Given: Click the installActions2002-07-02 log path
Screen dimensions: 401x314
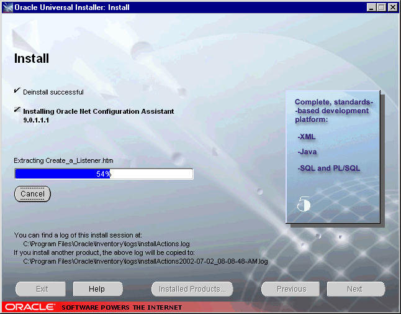Looking at the screenshot, I should [x=145, y=262].
